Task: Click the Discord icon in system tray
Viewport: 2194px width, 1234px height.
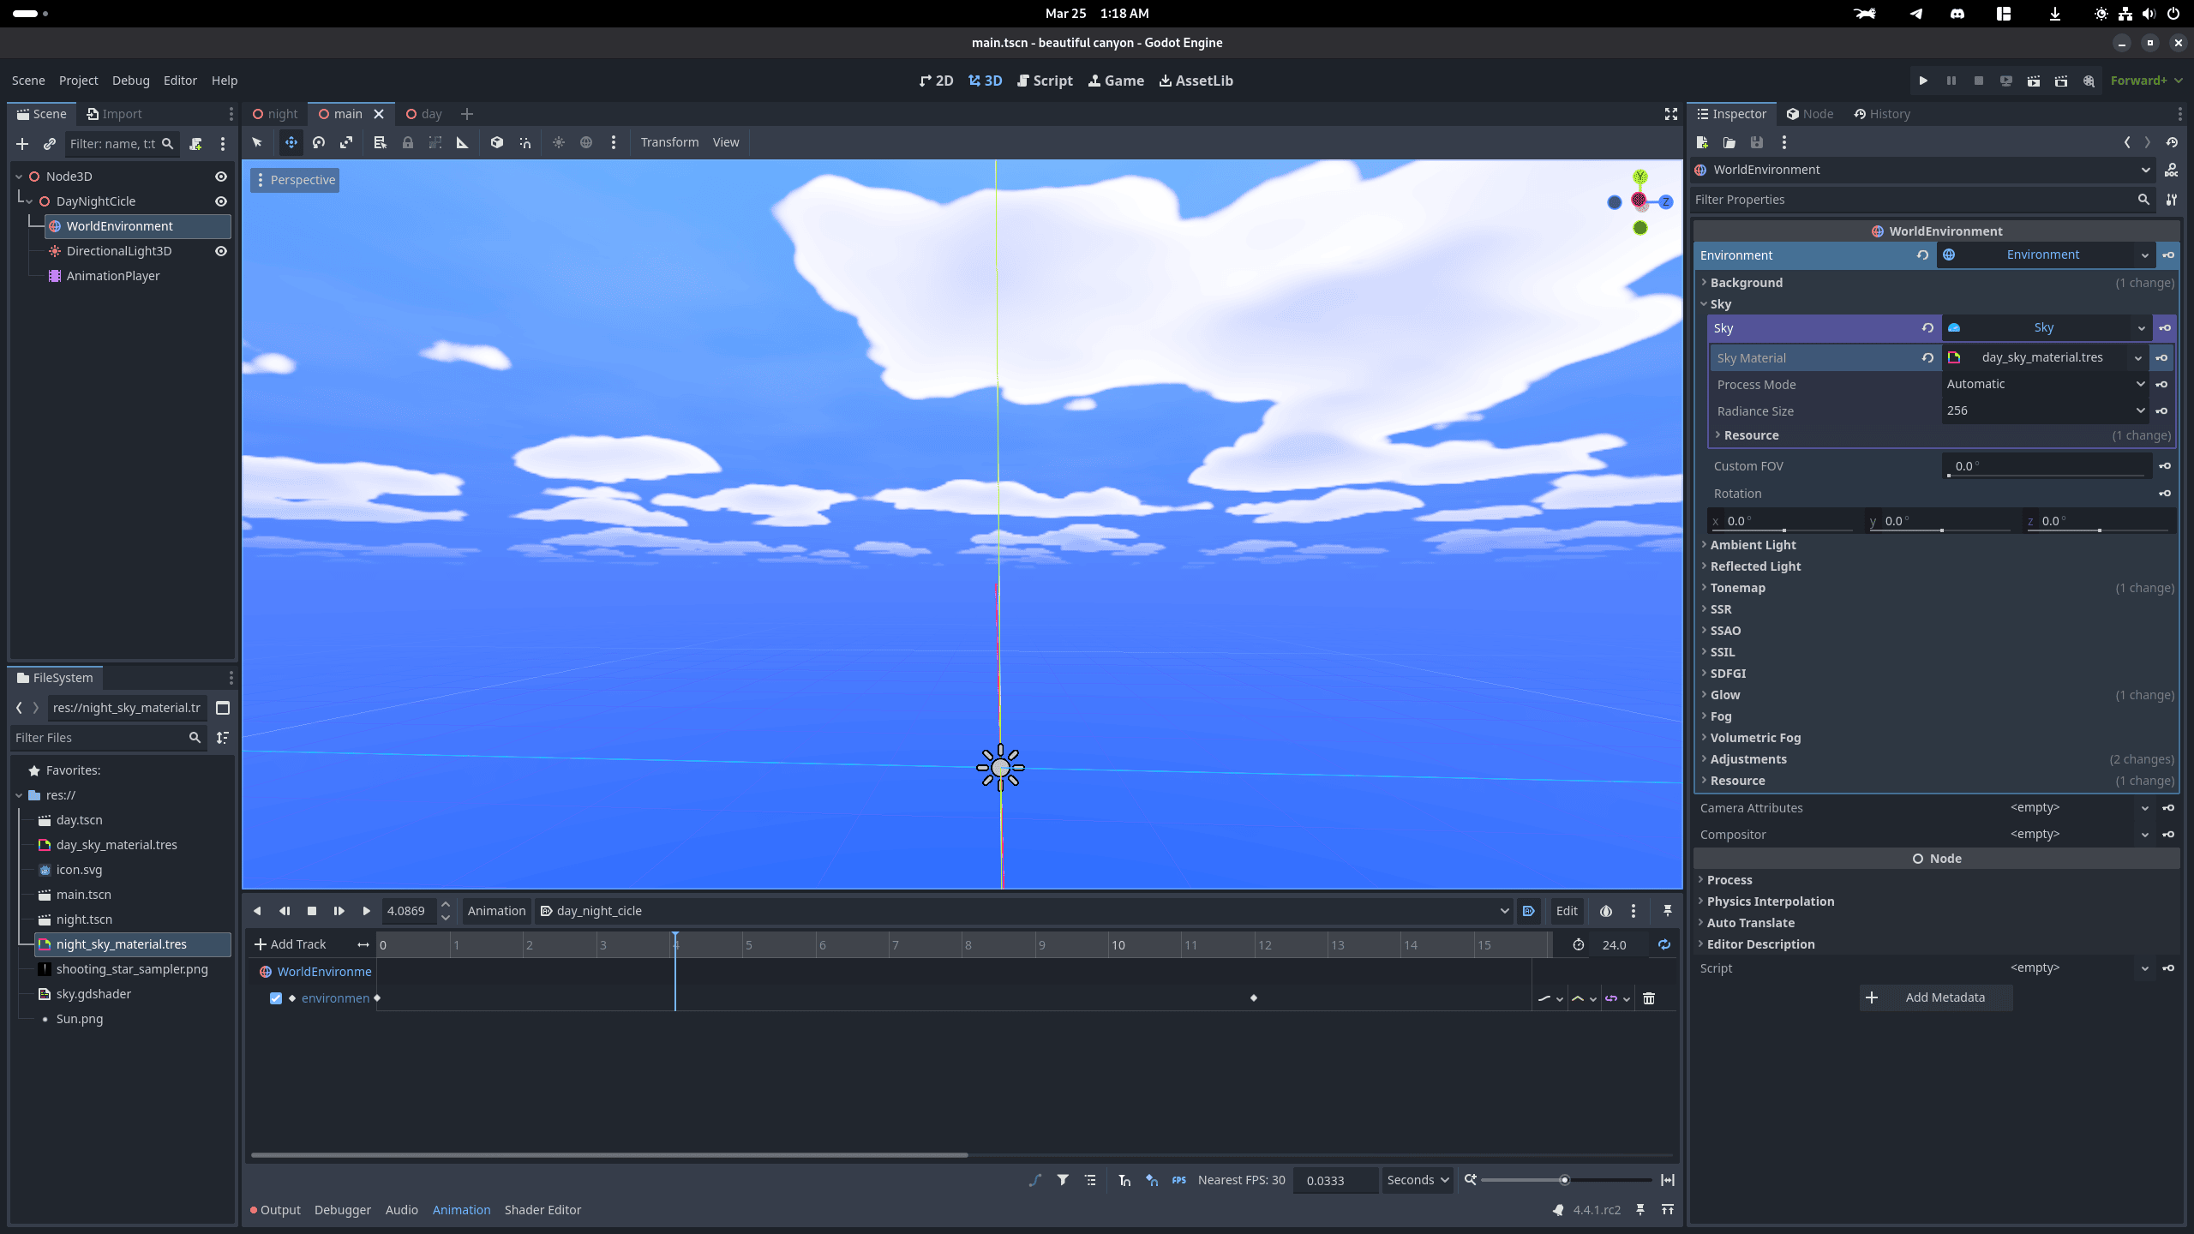Action: 1957,14
